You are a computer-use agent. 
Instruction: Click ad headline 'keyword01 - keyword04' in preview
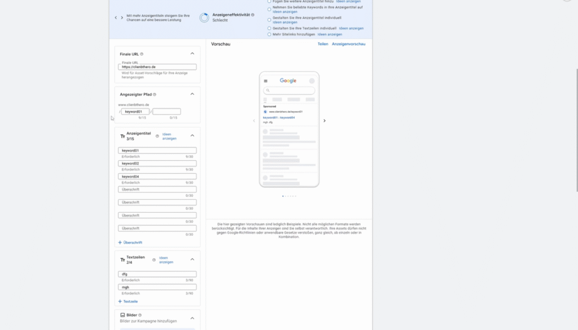(279, 117)
